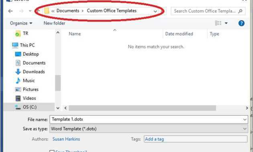Open the recent locations dropdown arrow
The image size is (253, 152).
click(30, 11)
